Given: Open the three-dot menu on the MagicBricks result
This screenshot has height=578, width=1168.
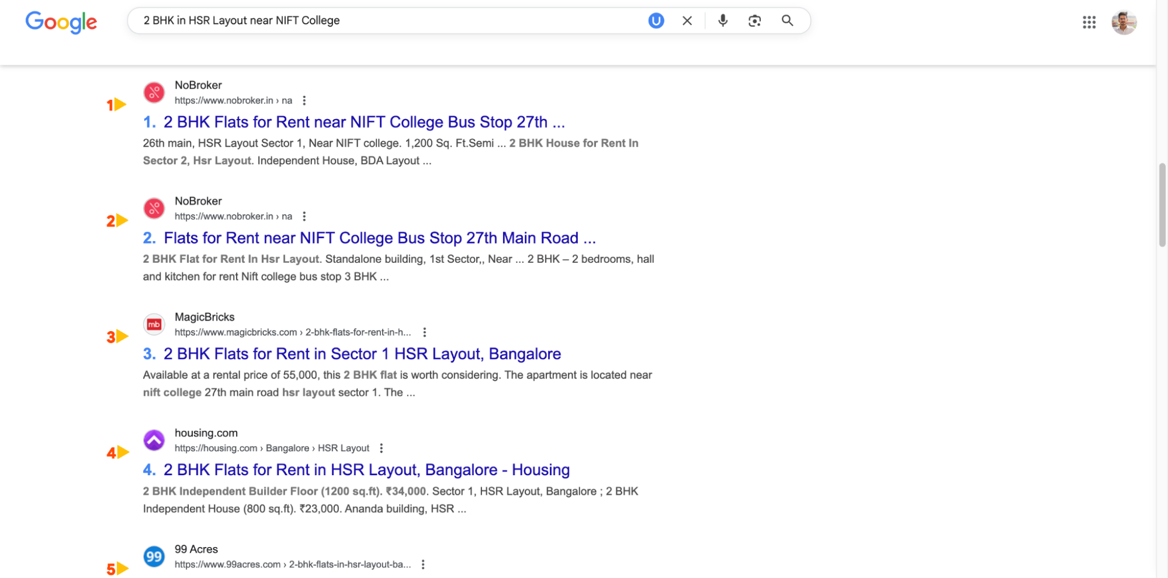Looking at the screenshot, I should click(x=425, y=332).
